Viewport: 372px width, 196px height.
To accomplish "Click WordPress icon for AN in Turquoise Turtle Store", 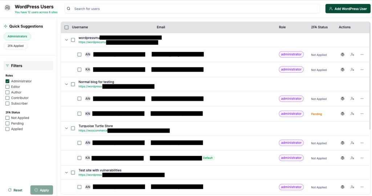I will click(343, 143).
